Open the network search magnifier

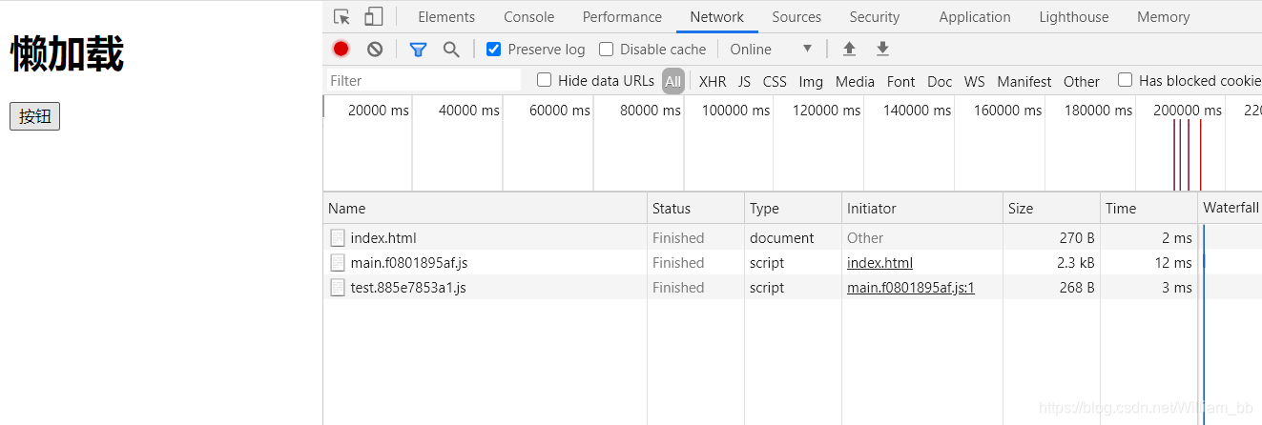coord(451,50)
